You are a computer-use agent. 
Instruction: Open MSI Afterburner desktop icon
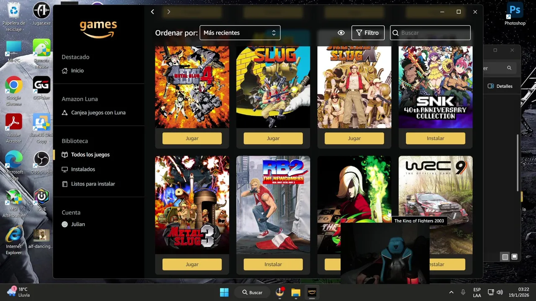[x=14, y=204]
